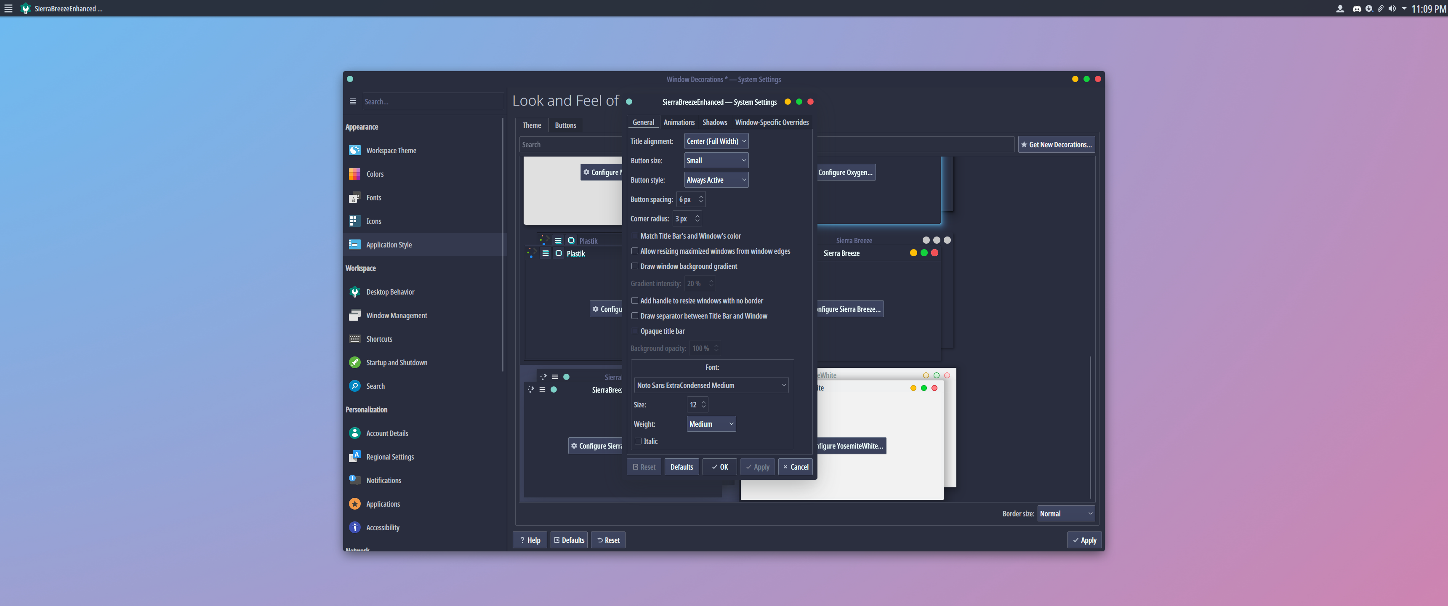Expand hidden tray icons arrow
This screenshot has height=606, width=1448.
click(1404, 8)
